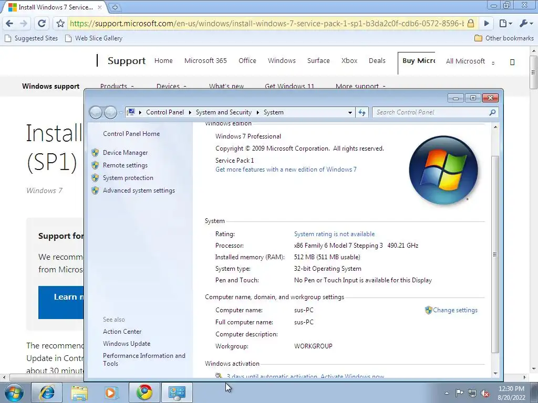Open System protection
Screen dimensions: 538x403
click(128, 178)
